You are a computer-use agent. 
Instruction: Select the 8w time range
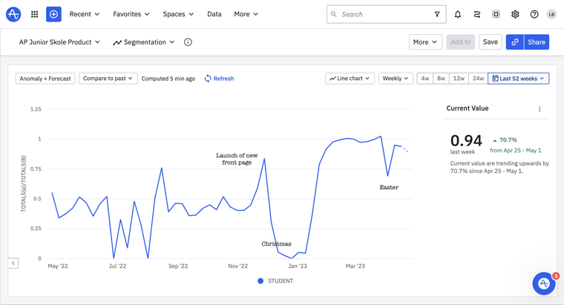pos(441,79)
